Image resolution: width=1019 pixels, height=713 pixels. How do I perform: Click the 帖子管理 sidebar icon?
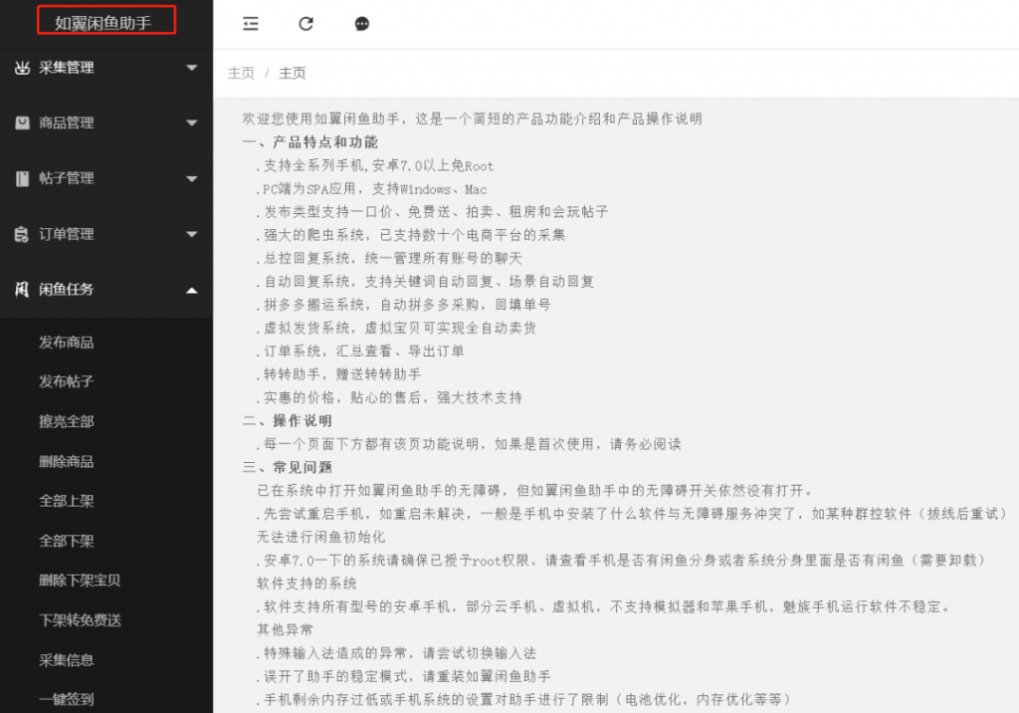(x=22, y=179)
